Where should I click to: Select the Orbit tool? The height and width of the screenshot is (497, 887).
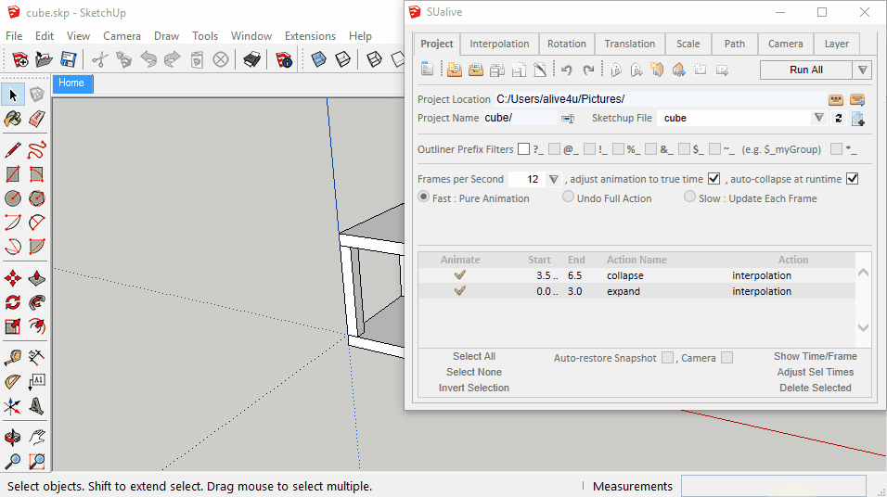coord(13,437)
